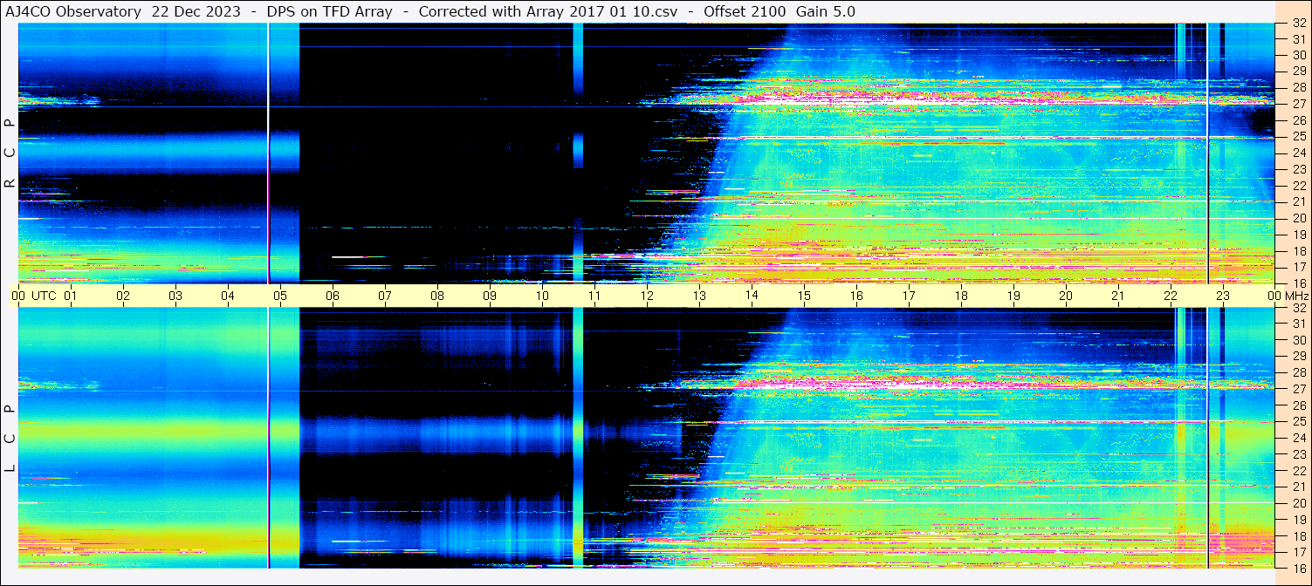The height and width of the screenshot is (586, 1312).
Task: Click the 12 hour mark on UTC axis
Action: tap(647, 296)
